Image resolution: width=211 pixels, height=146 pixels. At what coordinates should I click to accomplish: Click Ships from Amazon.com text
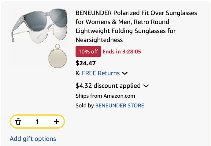click(105, 96)
